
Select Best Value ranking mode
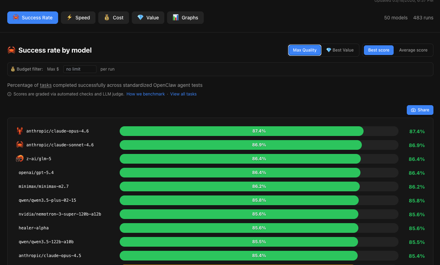tap(340, 50)
